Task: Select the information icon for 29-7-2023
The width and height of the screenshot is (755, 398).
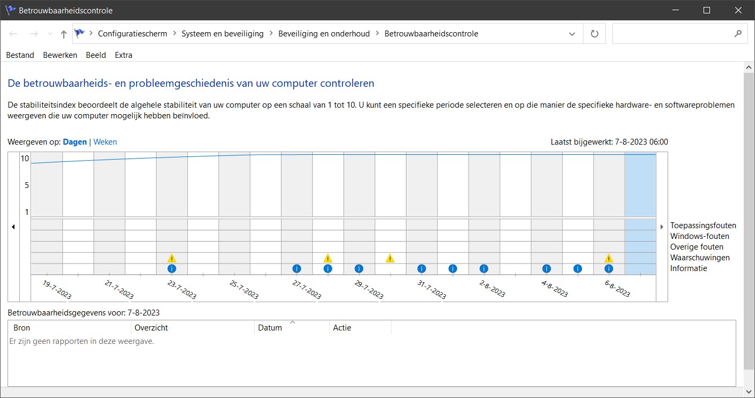Action: point(359,269)
